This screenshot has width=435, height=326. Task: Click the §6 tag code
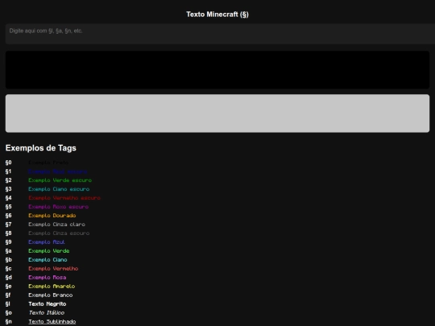pos(9,216)
